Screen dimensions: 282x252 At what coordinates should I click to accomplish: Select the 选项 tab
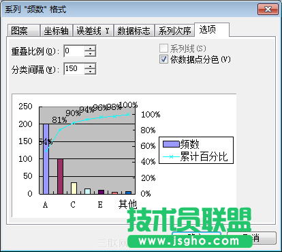click(x=212, y=29)
